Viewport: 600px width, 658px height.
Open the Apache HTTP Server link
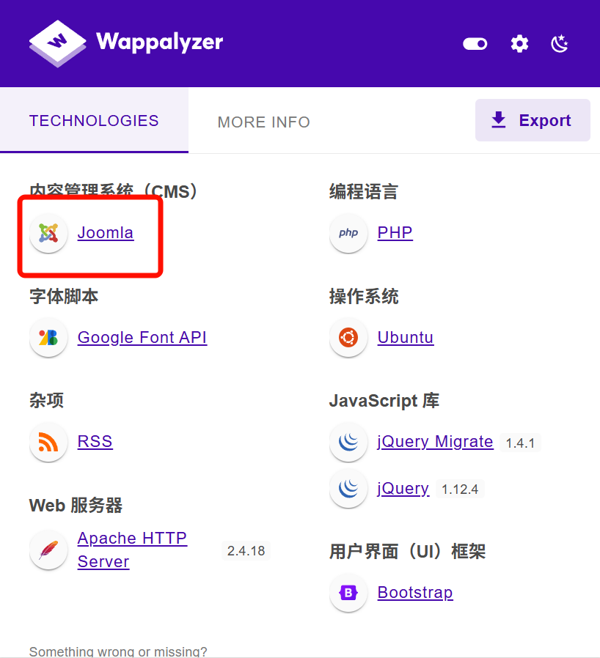pos(132,550)
